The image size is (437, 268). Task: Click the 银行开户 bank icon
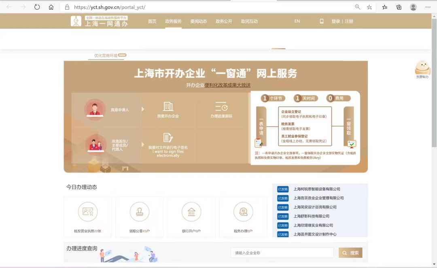click(x=191, y=212)
